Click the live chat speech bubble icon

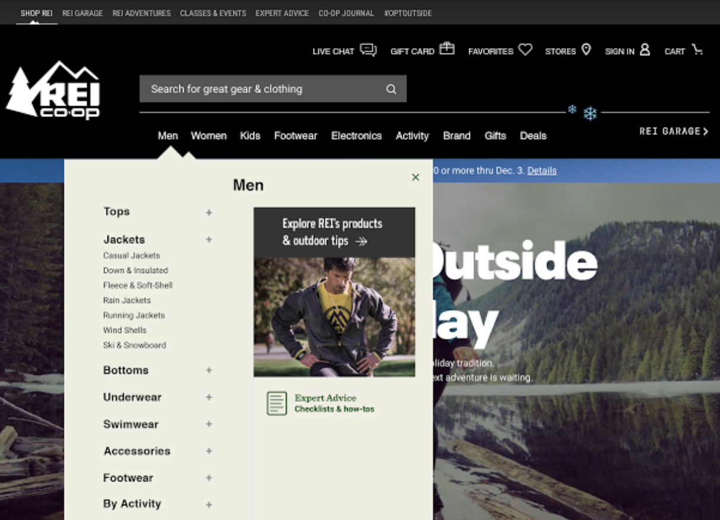tap(368, 50)
